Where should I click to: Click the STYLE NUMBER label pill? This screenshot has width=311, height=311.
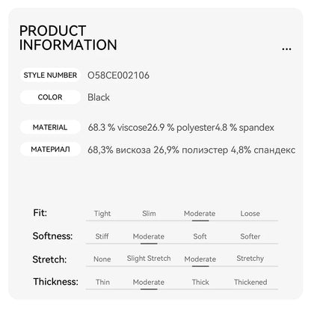click(x=50, y=75)
